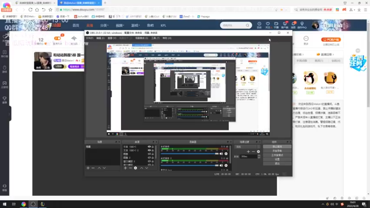Go to browser home page icon

[x=37, y=10]
